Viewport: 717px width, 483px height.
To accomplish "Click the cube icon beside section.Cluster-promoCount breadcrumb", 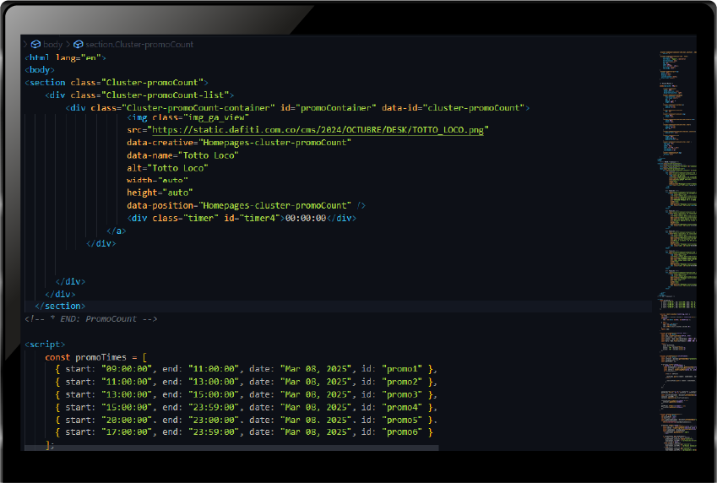I will click(x=79, y=45).
